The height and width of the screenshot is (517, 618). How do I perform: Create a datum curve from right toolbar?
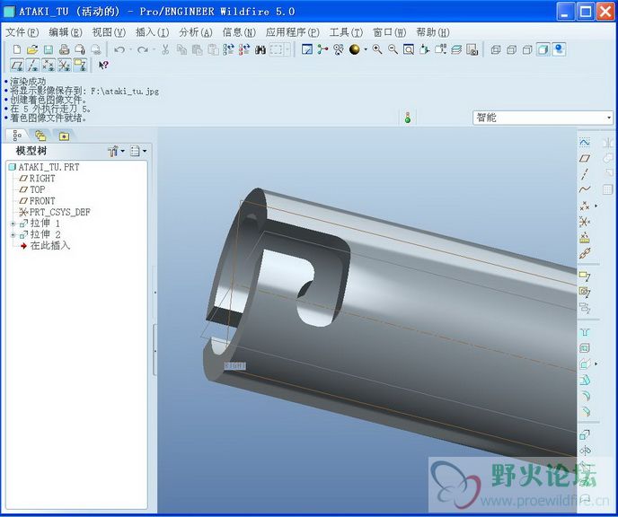(x=585, y=189)
